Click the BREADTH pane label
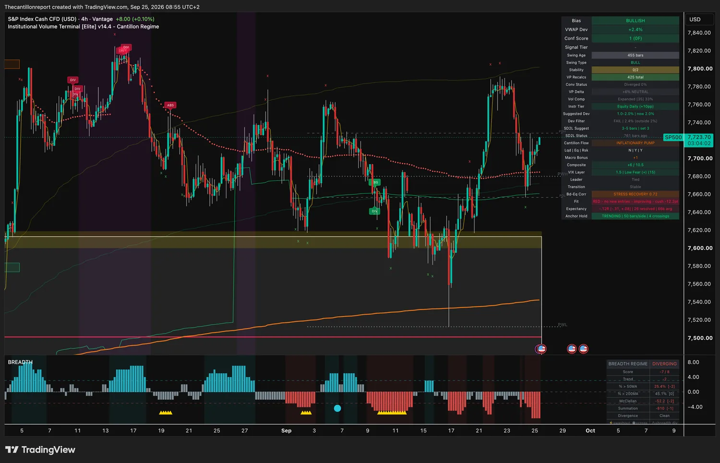The width and height of the screenshot is (720, 463). (x=20, y=362)
